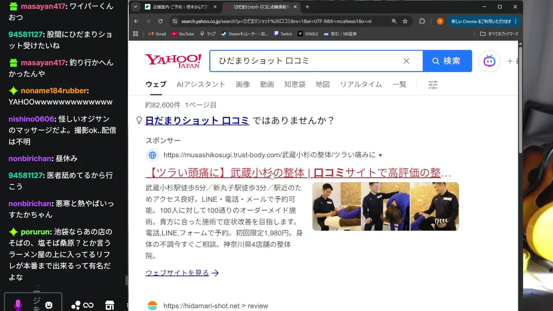Click the 日だまりショット 口コミ suggestion link

click(197, 121)
